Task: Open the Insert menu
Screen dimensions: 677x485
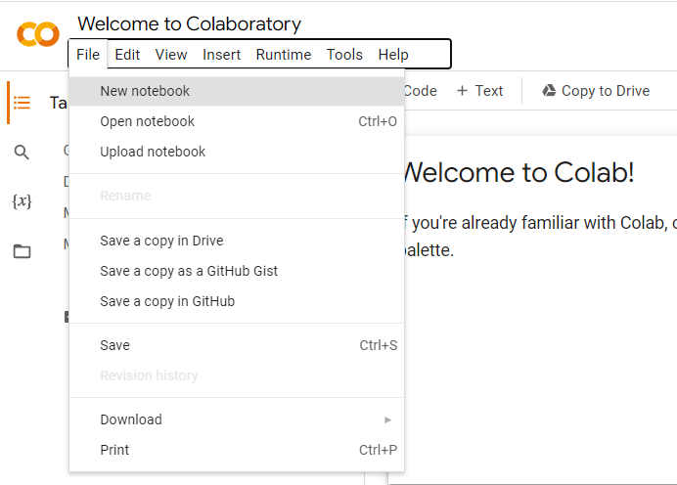Action: click(x=221, y=55)
